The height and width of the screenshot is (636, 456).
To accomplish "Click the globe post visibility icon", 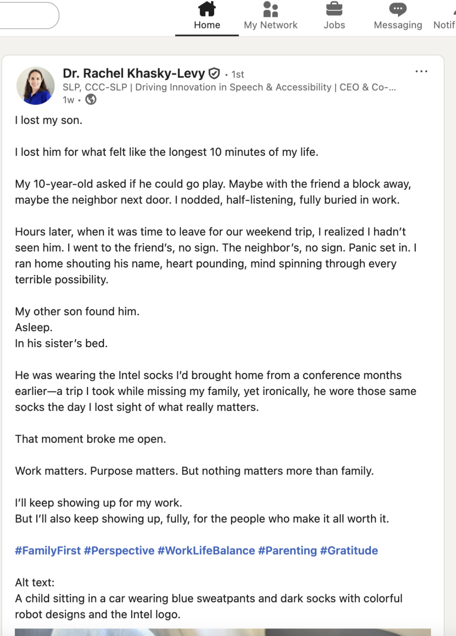I will pos(91,100).
